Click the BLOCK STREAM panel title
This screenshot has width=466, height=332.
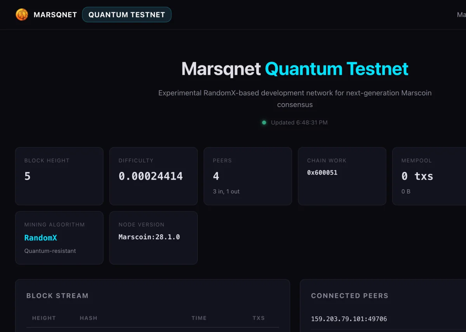(57, 296)
